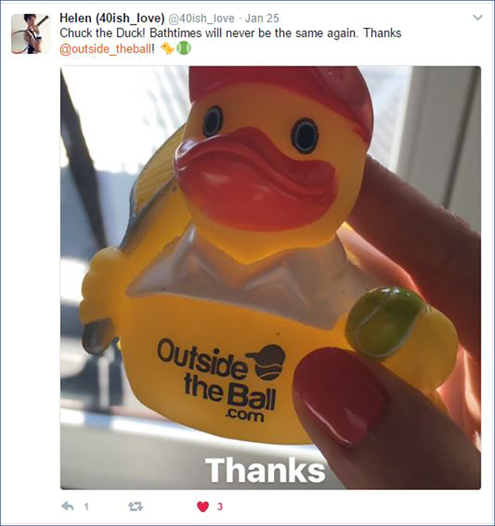The width and height of the screenshot is (495, 526).
Task: Unlike the tweet via the red heart
Action: pyautogui.click(x=202, y=506)
